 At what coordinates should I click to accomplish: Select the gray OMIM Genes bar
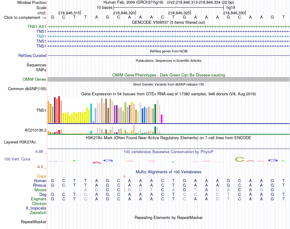click(169, 79)
